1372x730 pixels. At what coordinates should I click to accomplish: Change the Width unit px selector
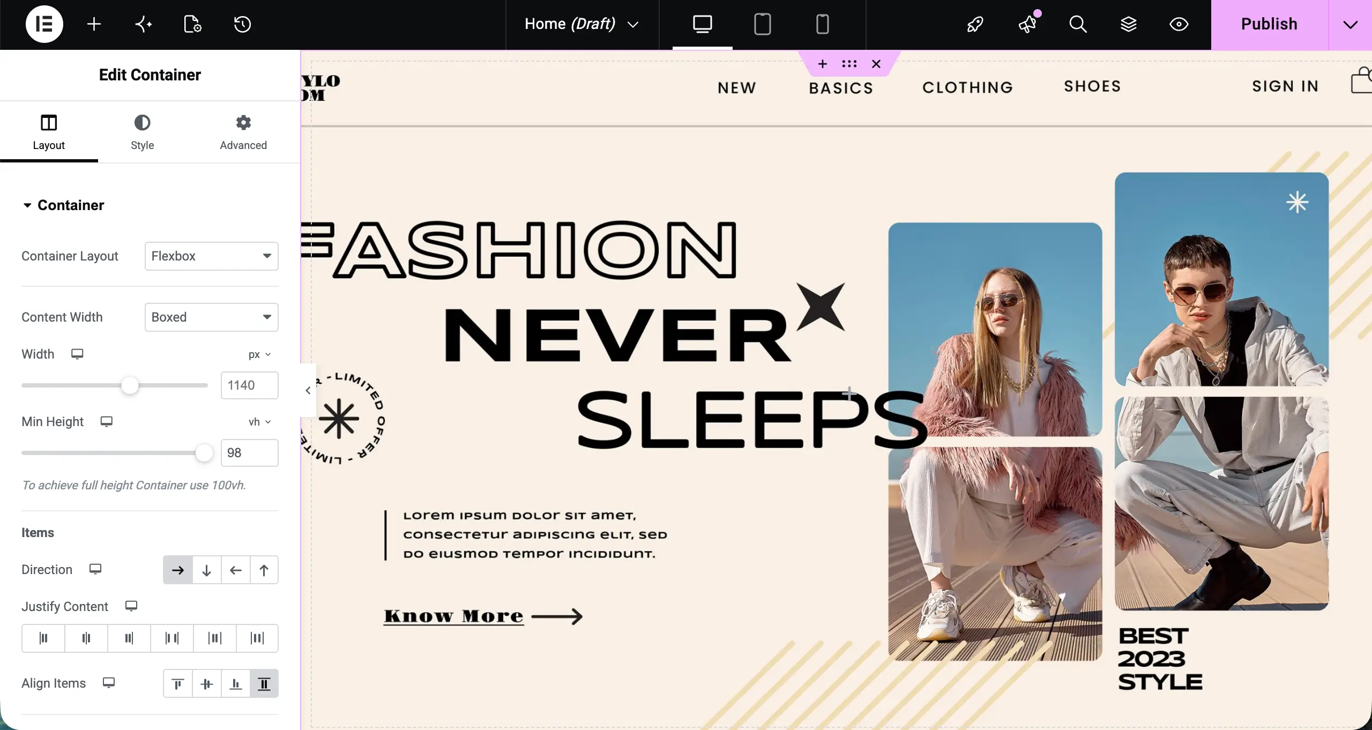click(x=259, y=354)
